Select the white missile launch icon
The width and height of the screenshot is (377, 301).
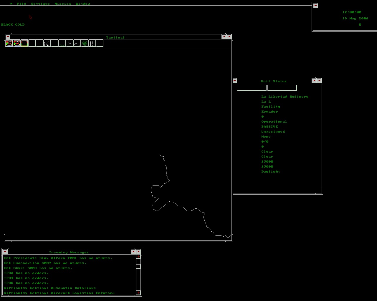(77, 43)
